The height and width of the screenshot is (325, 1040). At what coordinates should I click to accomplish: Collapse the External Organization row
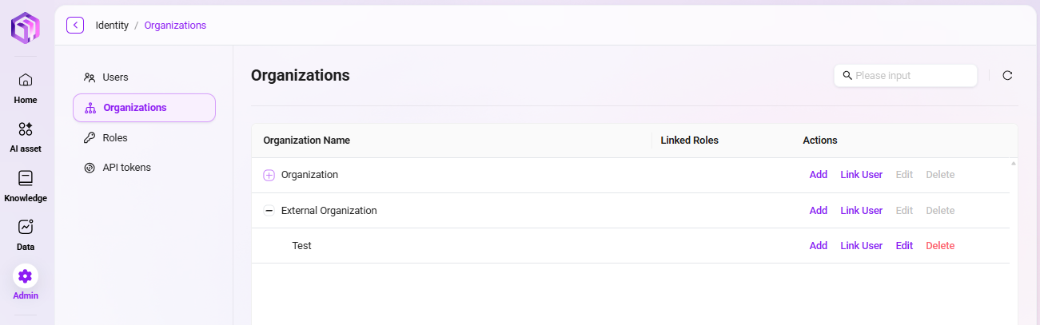(269, 211)
